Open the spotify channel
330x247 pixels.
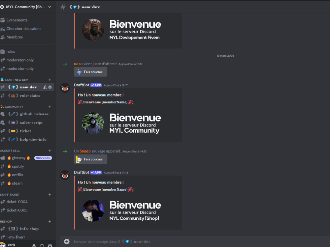click(27, 166)
